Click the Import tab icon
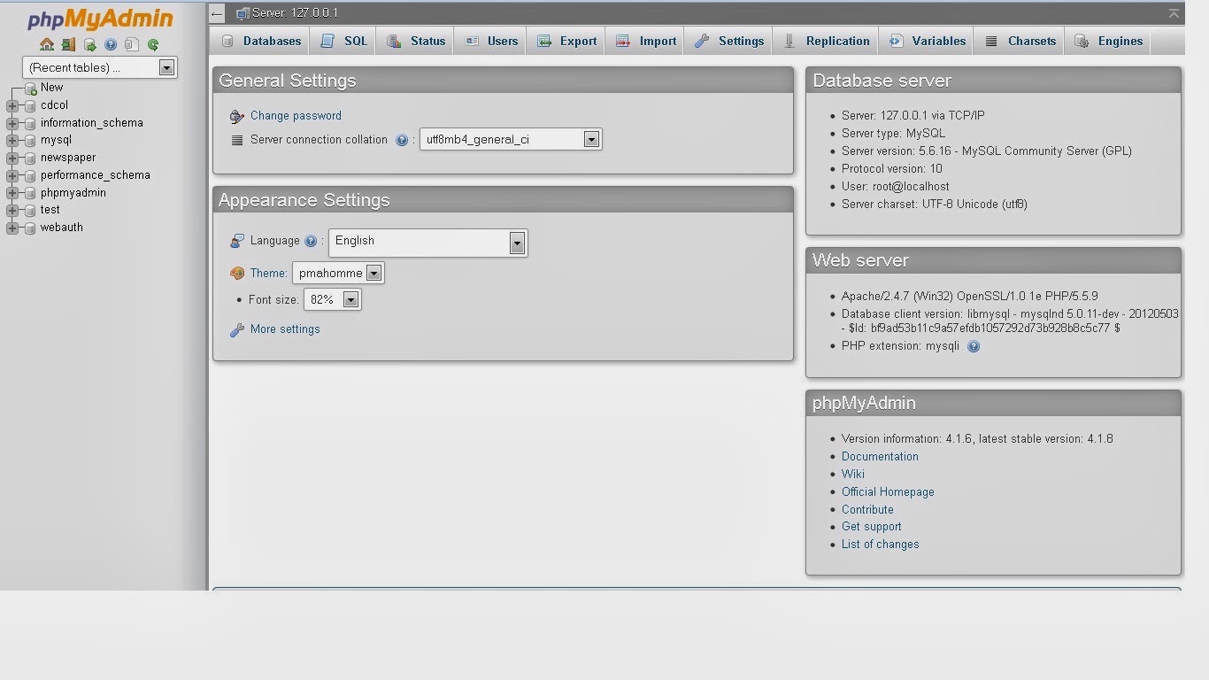 623,41
